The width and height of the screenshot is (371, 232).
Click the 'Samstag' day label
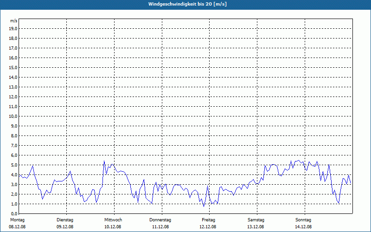point(256,220)
